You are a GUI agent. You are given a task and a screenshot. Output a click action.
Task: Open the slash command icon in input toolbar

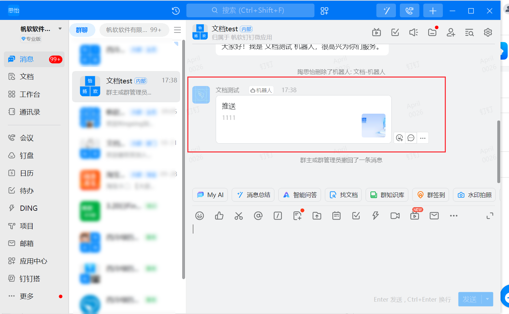[278, 216]
